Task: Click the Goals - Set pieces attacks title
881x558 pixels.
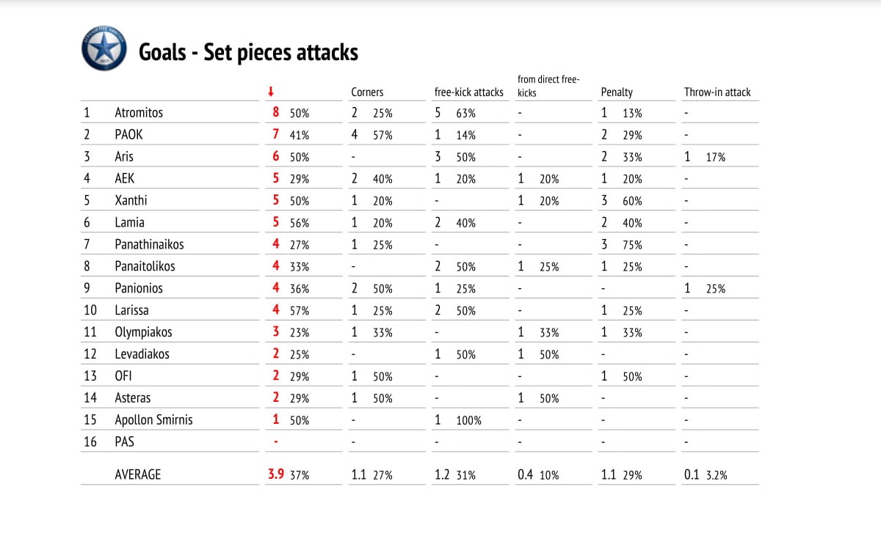Action: (x=248, y=52)
